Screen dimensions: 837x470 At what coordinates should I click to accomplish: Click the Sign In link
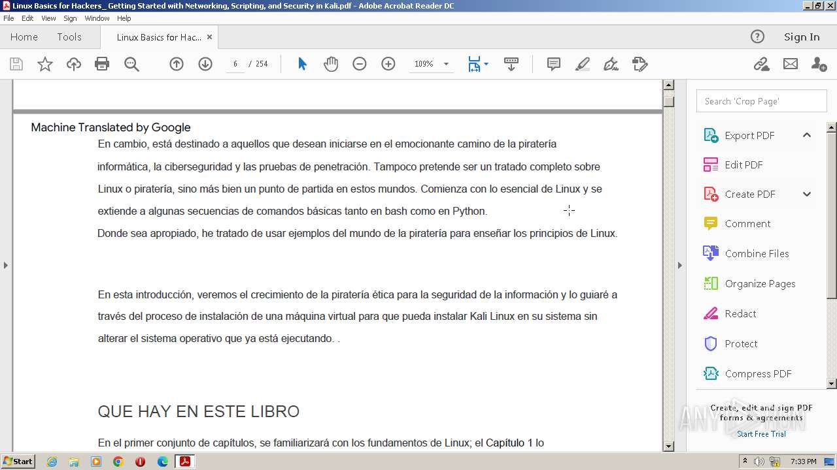tap(802, 37)
